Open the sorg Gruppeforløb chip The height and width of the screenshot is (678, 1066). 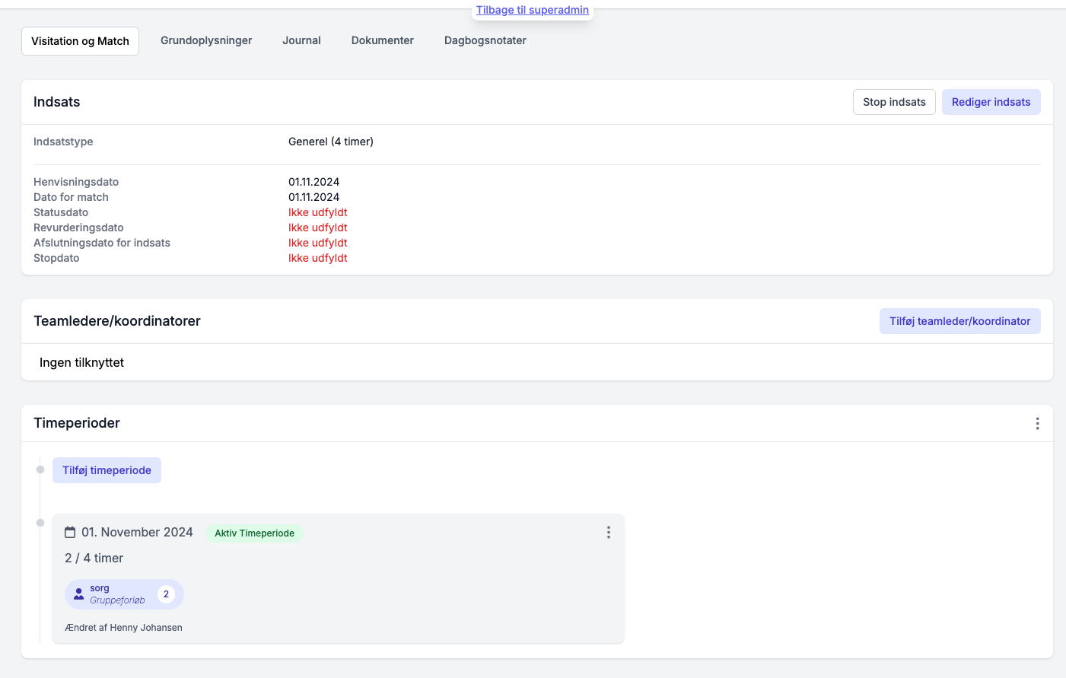click(x=124, y=594)
